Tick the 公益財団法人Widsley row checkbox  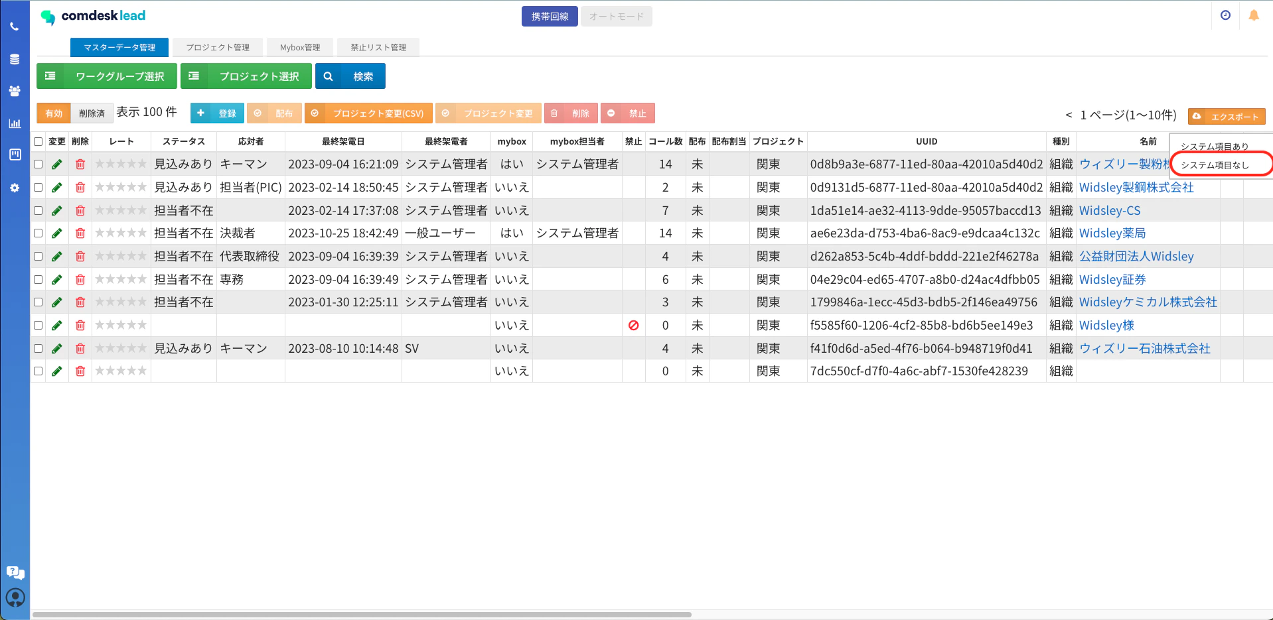[x=38, y=257]
